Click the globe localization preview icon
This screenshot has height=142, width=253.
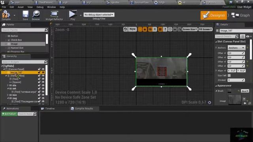[x=126, y=29]
